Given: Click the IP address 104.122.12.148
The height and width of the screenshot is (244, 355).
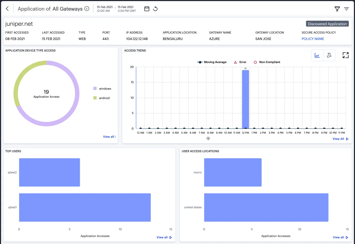Looking at the screenshot, I should pyautogui.click(x=137, y=39).
